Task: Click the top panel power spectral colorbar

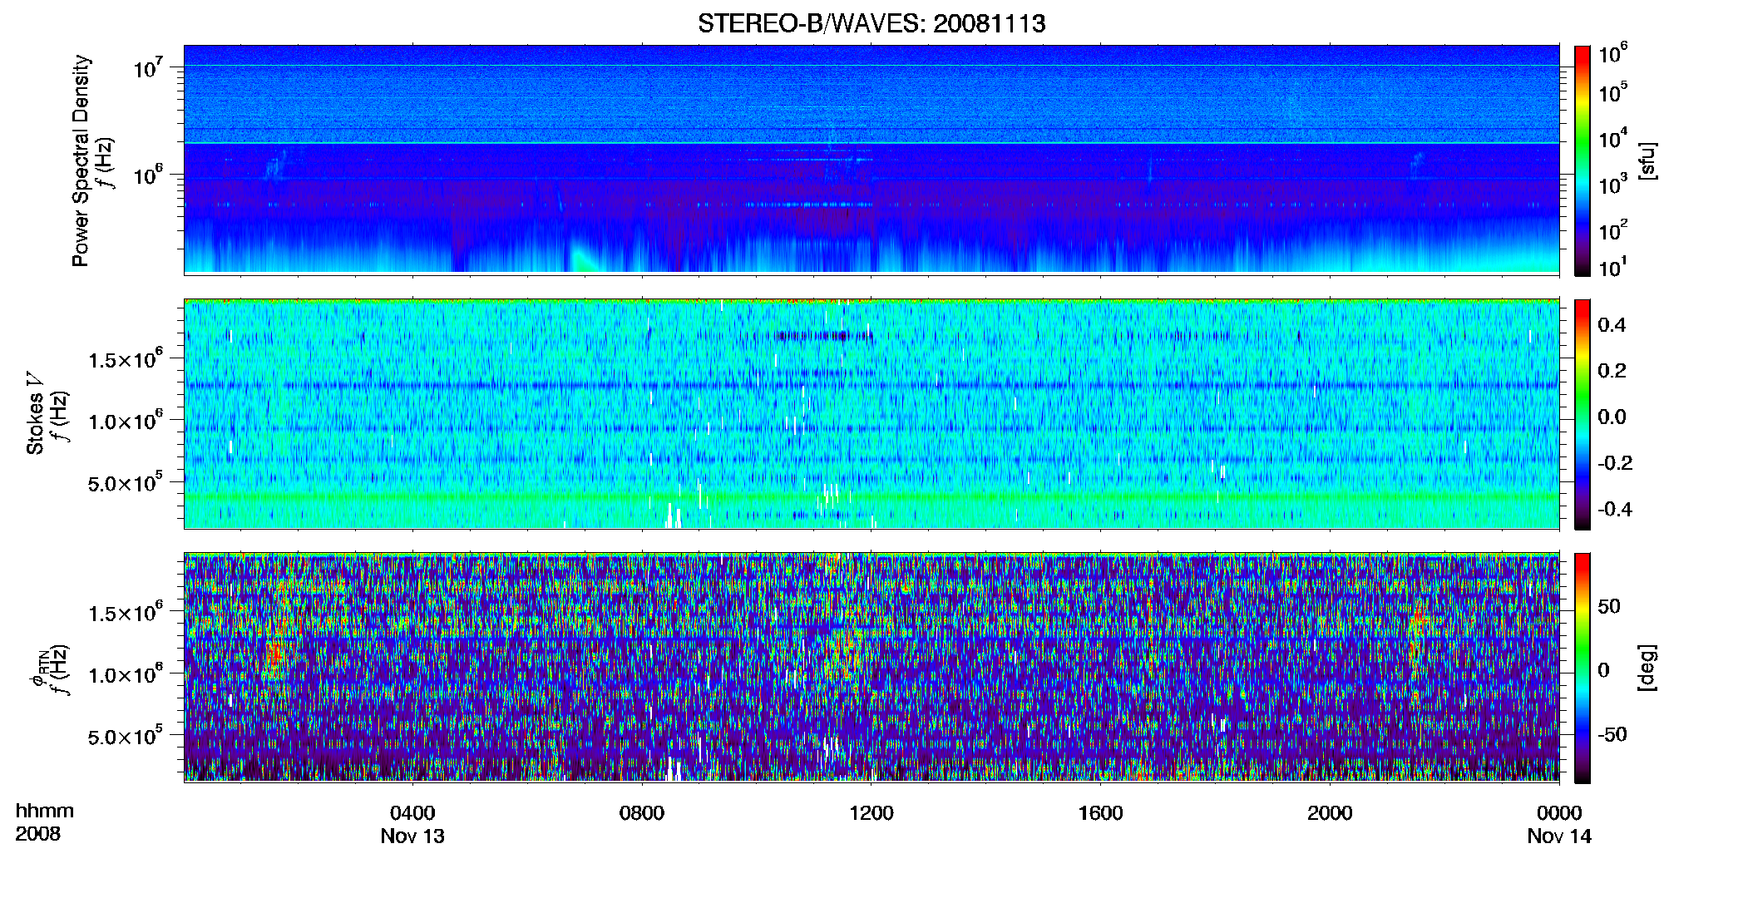Action: click(1583, 160)
